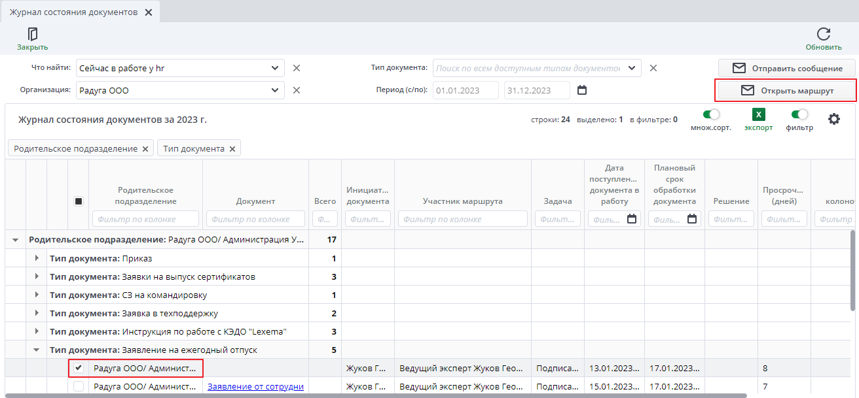Export the journal to Excel

coord(758,115)
